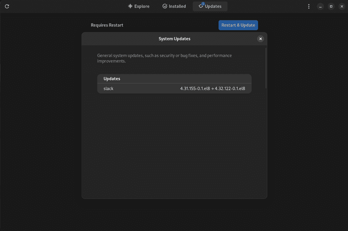Close the System Updates dialog
This screenshot has height=231, width=348.
261,39
